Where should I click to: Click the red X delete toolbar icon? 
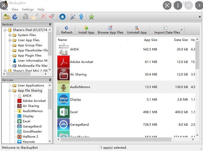(44, 17)
